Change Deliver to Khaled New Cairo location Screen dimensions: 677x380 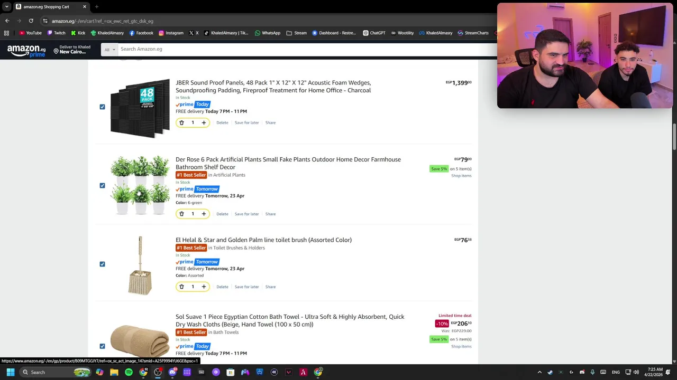(x=73, y=50)
